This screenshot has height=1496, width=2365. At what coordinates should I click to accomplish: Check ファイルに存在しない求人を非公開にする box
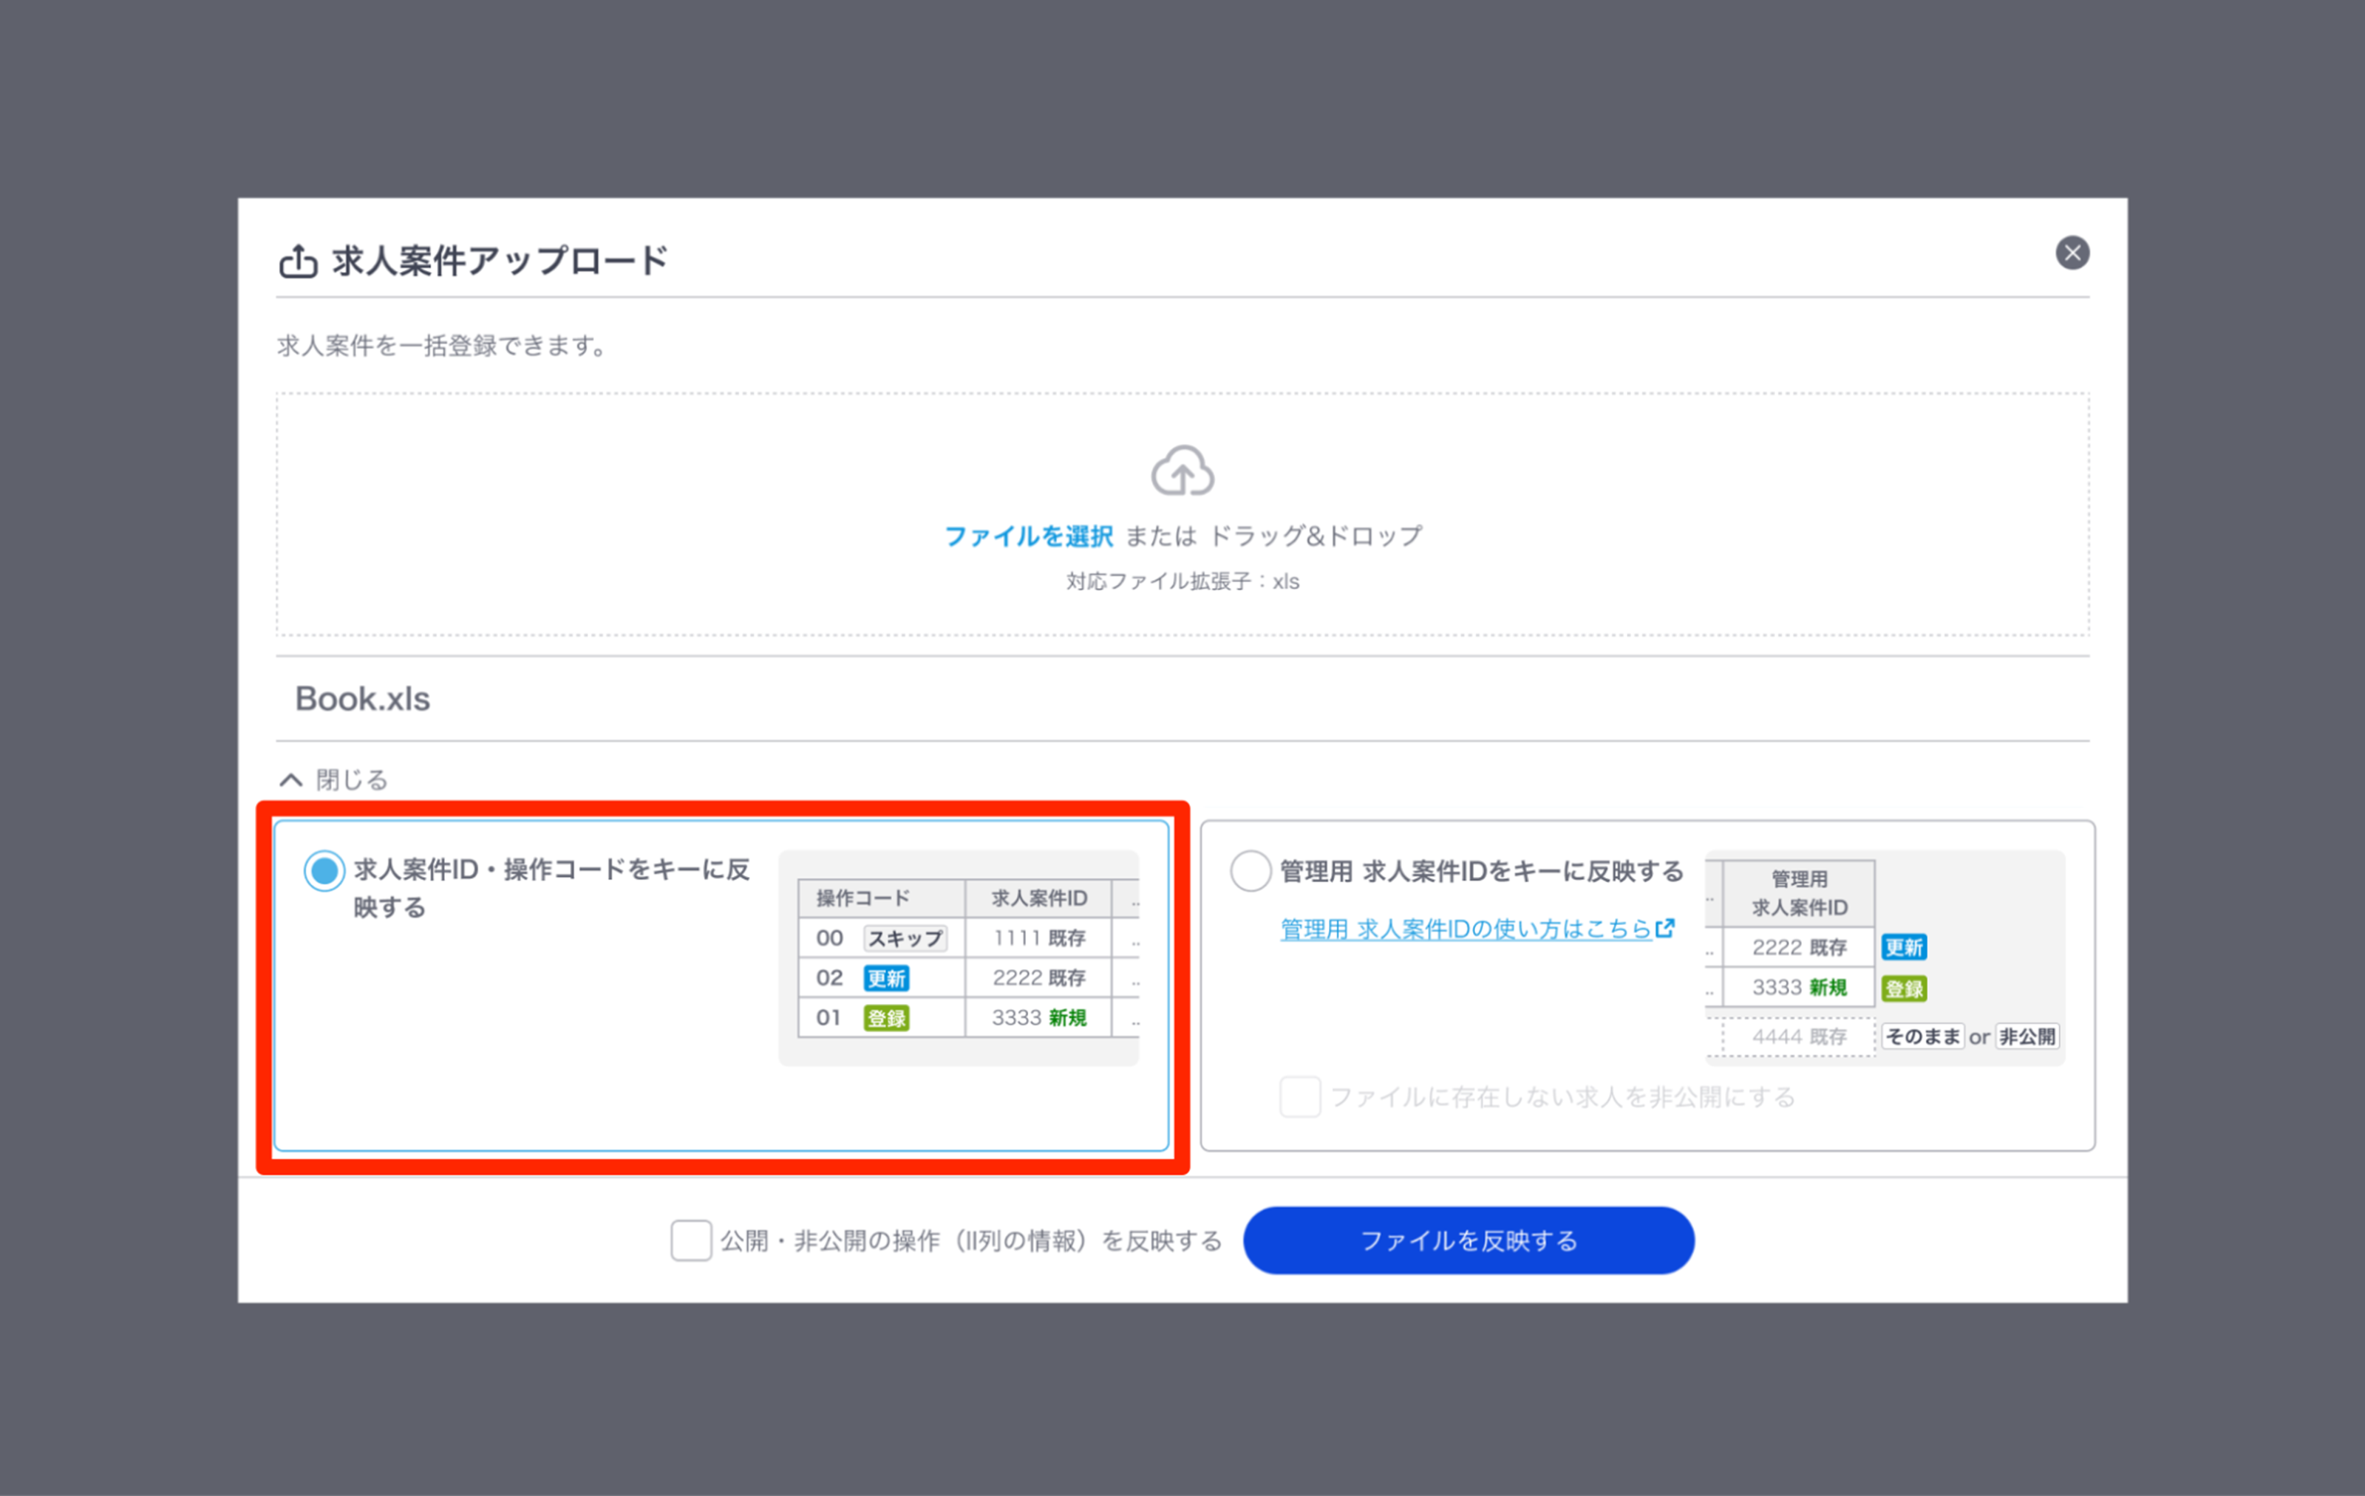[x=1299, y=1096]
